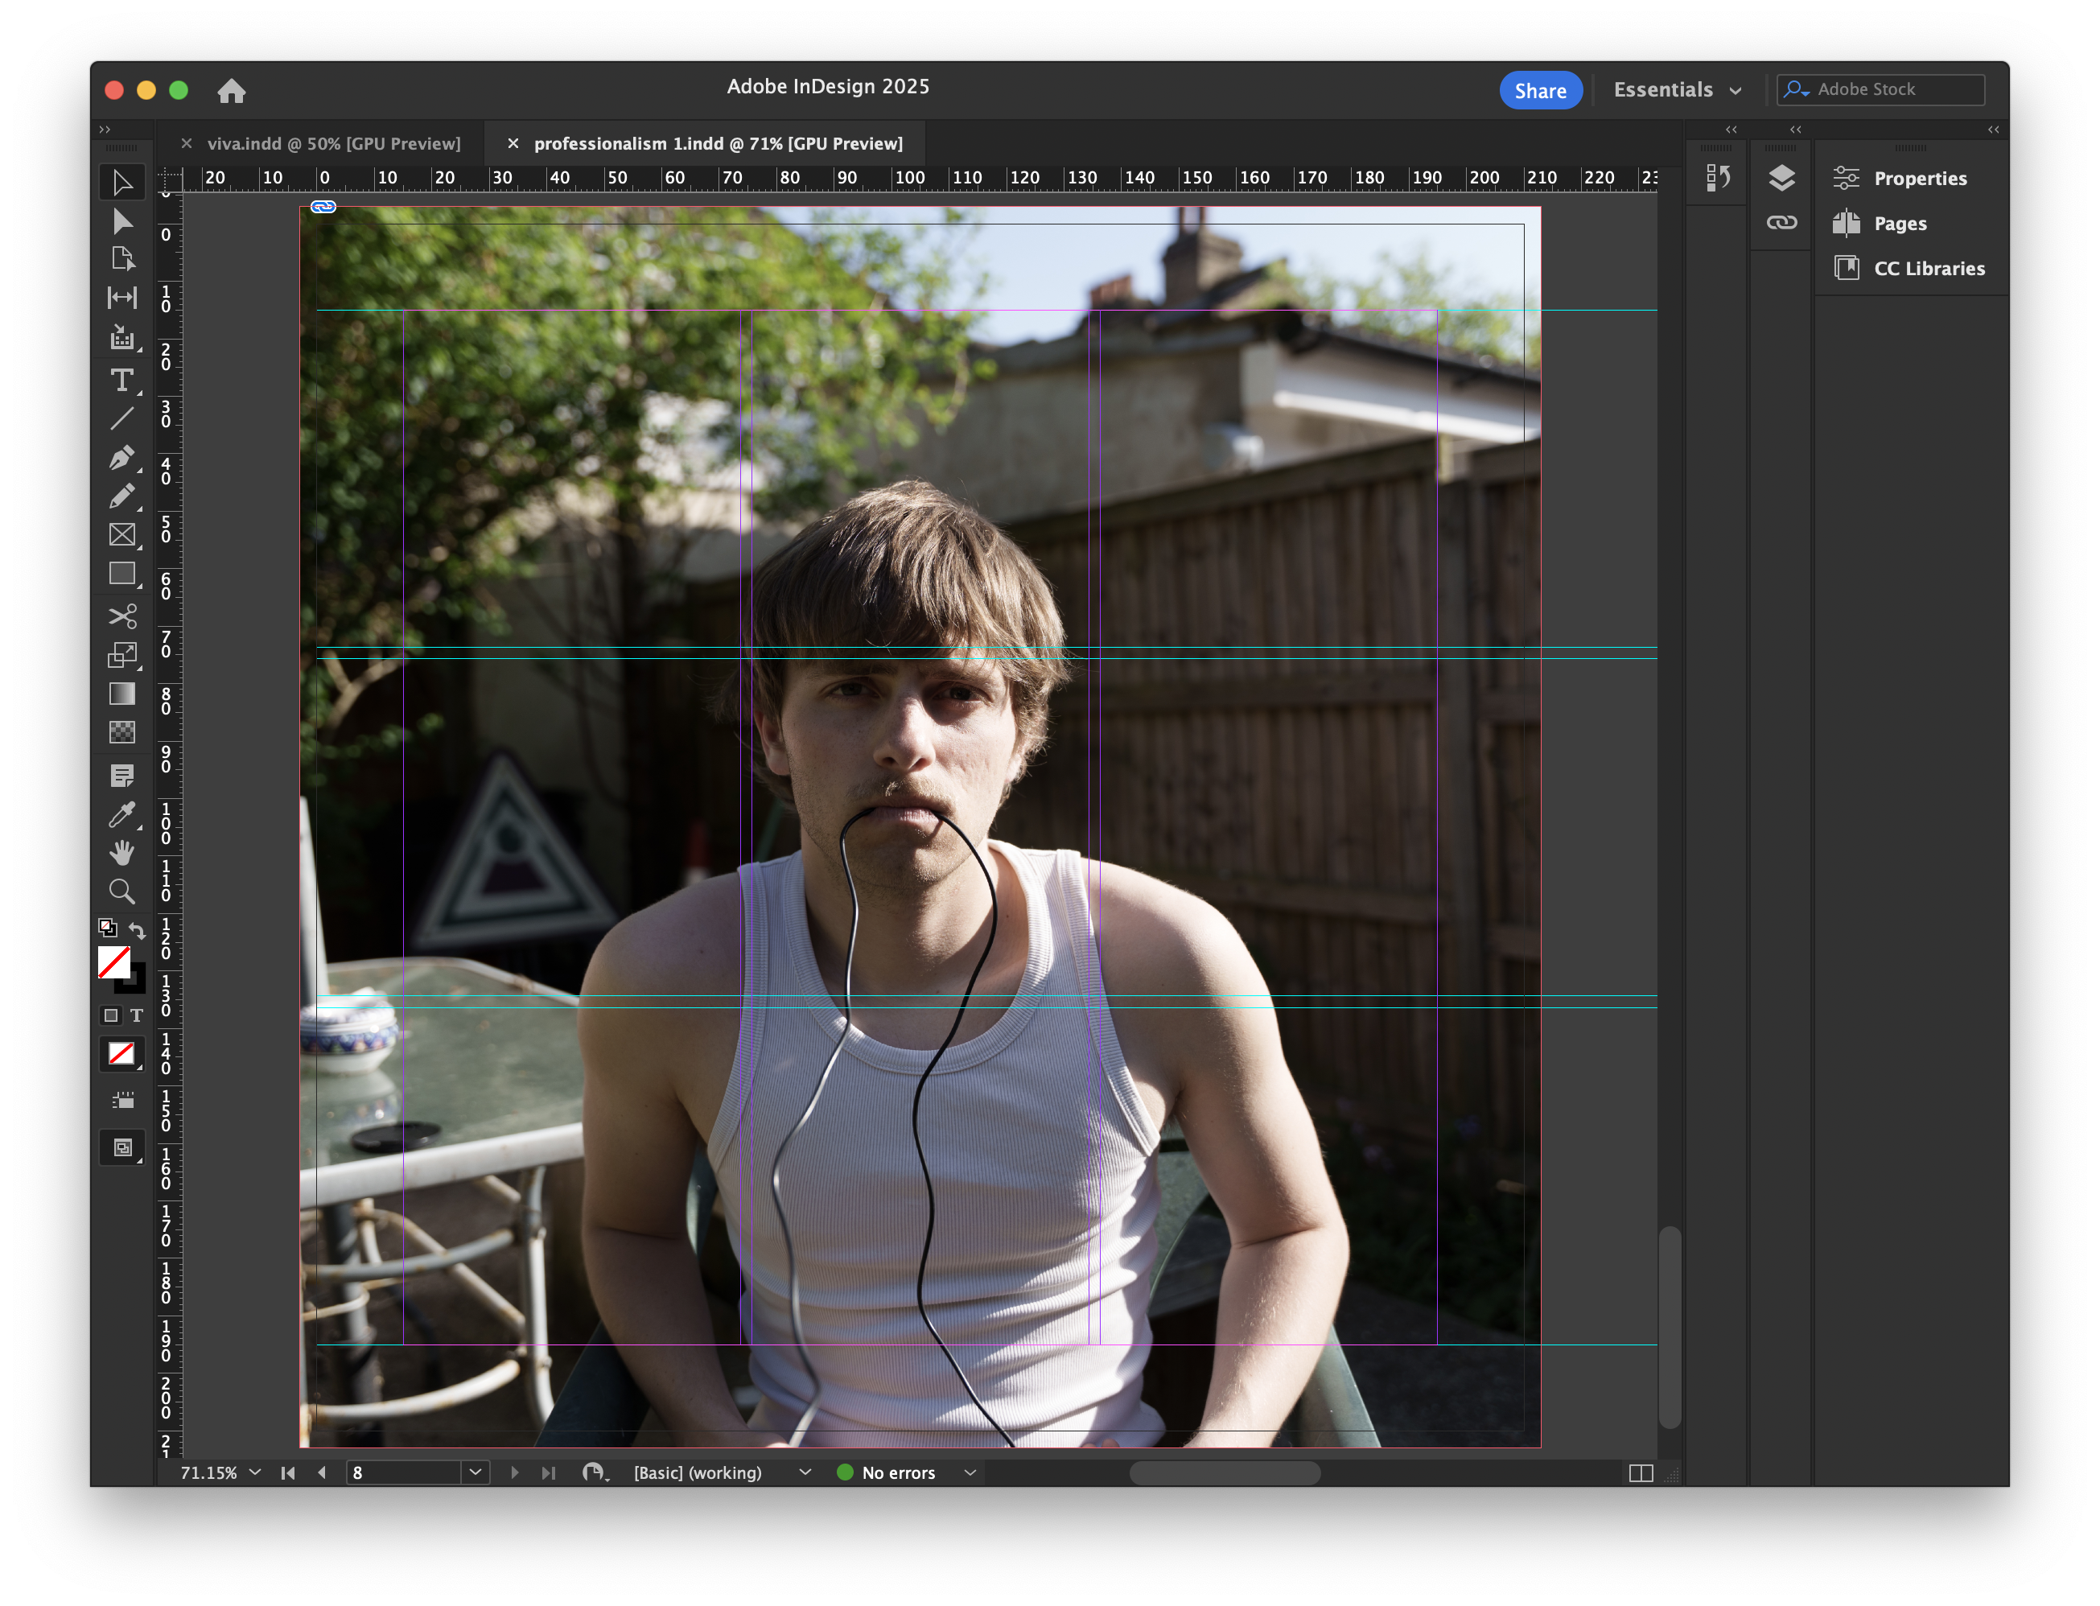This screenshot has height=1606, width=2100.
Task: Select the Zoom tool
Action: [122, 892]
